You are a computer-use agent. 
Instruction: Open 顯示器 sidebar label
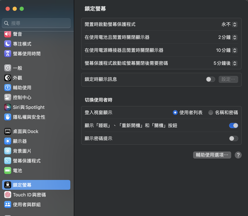point(20,141)
